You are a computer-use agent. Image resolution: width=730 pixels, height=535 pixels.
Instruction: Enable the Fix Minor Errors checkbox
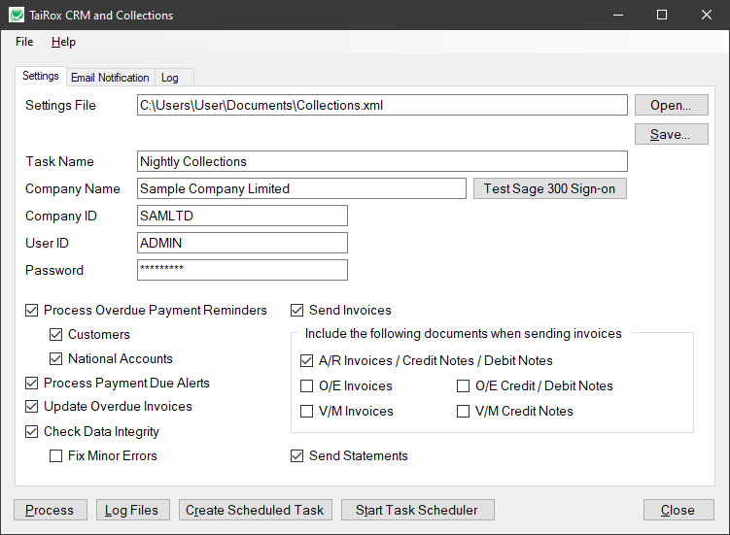[x=56, y=455]
